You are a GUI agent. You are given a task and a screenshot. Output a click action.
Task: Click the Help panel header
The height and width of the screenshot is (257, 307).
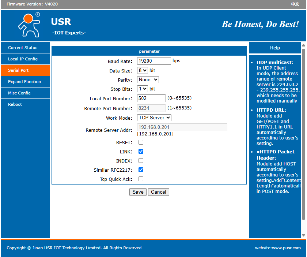[275, 48]
